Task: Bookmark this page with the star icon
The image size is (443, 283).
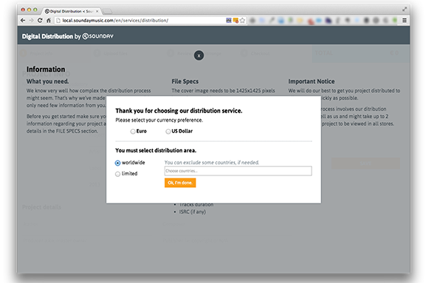Action: 242,21
